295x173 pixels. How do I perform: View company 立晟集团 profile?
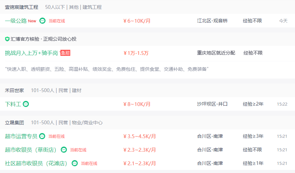pos(15,123)
